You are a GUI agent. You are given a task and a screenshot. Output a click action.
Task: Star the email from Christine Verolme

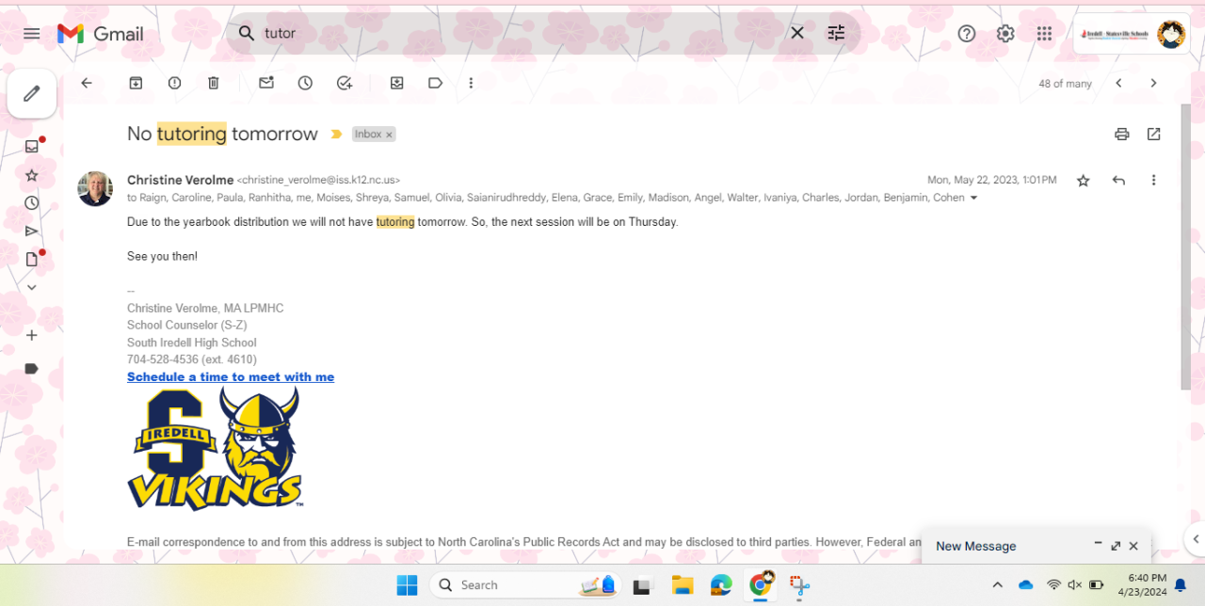pos(1084,180)
